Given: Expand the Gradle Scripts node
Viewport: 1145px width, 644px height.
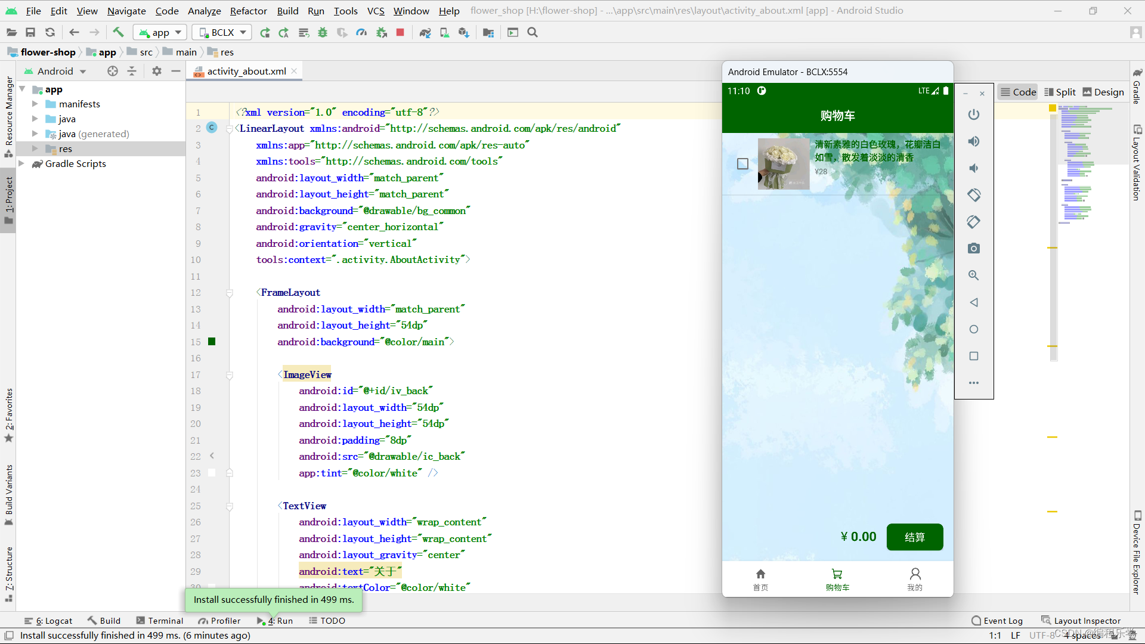Looking at the screenshot, I should [21, 163].
